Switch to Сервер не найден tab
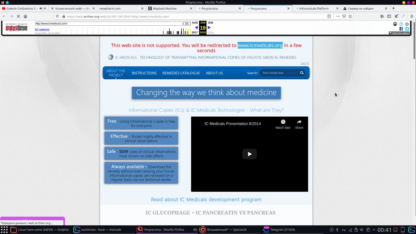 pyautogui.click(x=365, y=8)
